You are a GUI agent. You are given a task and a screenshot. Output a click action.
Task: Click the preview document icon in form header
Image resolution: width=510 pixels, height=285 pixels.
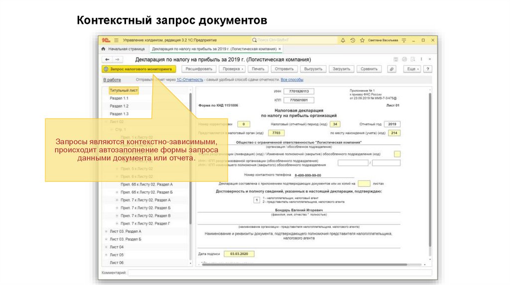[x=413, y=60]
